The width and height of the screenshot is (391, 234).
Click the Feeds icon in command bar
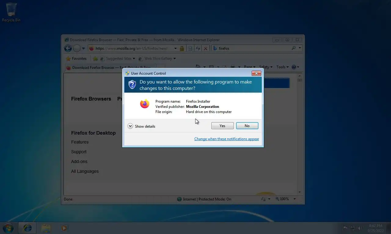click(211, 67)
